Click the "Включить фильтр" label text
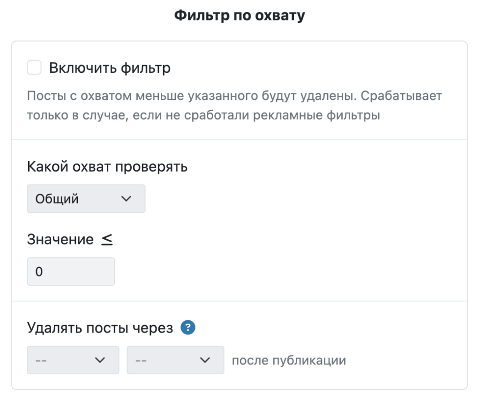Screen dimensions: 480x402 [x=110, y=68]
